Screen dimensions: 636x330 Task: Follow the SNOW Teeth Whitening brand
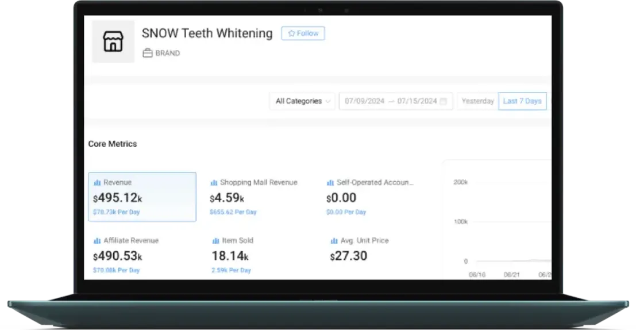coord(303,33)
